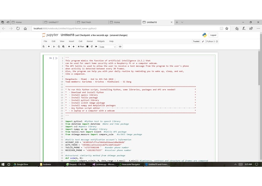Open the View menu
This screenshot has width=262, height=186.
pos(62,41)
